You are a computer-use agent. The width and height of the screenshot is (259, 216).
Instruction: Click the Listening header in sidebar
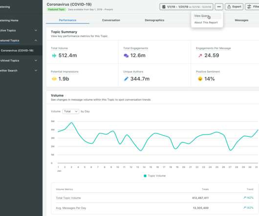click(x=5, y=7)
